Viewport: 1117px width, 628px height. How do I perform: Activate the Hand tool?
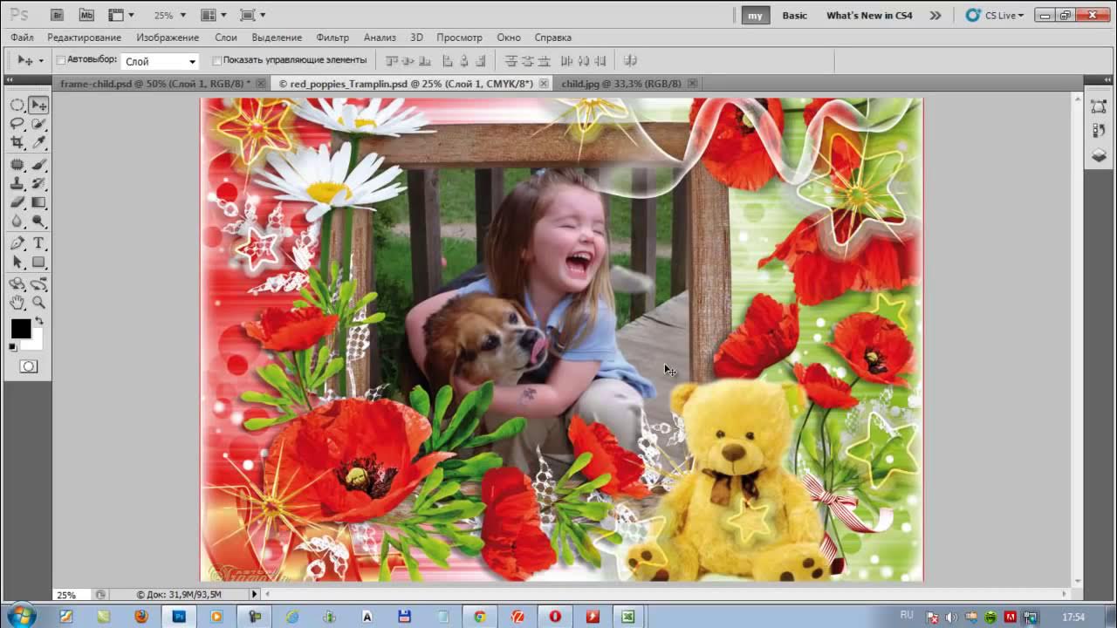click(x=17, y=303)
